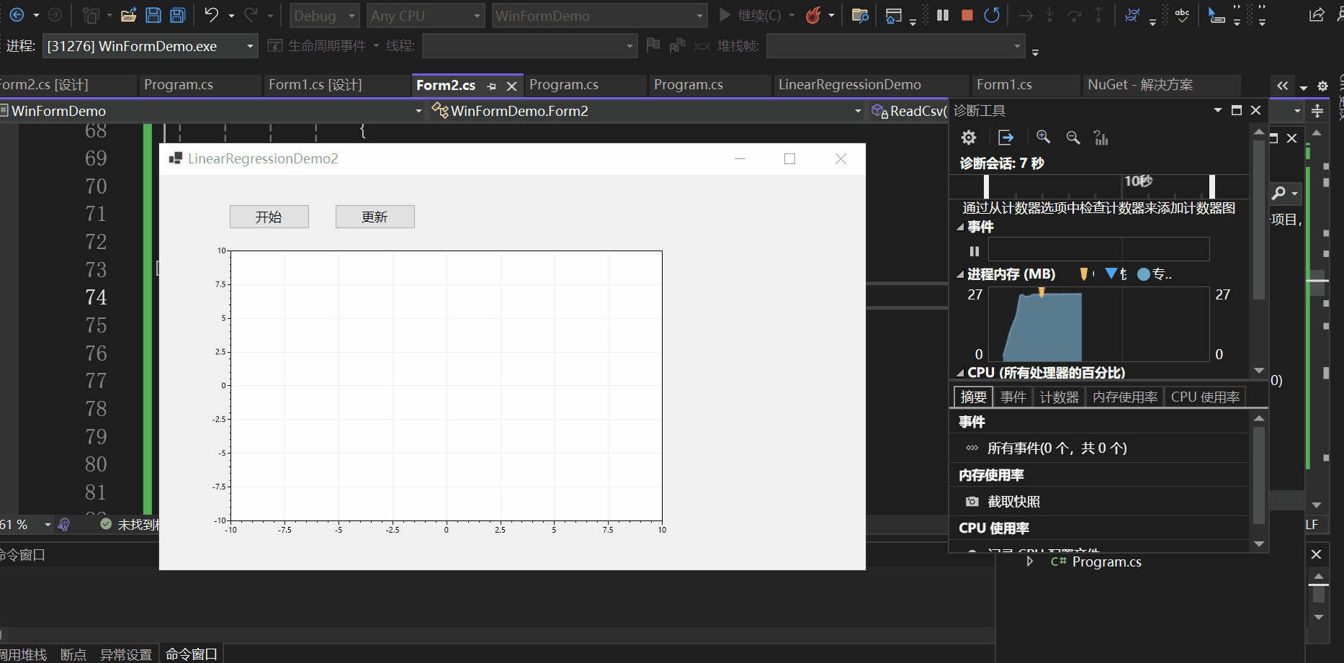Open the LinearRegressionDemo editor tab
The width and height of the screenshot is (1344, 663).
849,85
